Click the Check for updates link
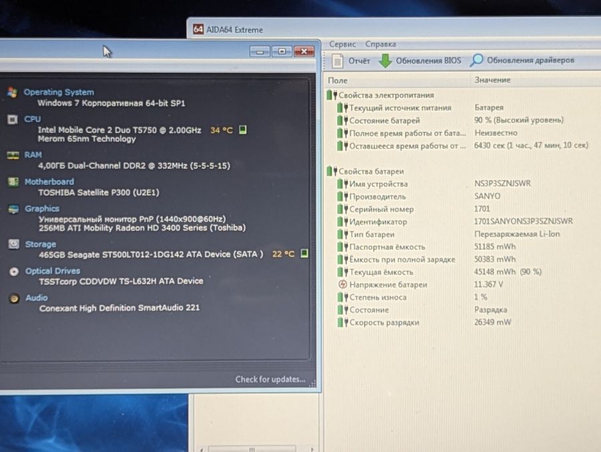The image size is (601, 452). (270, 379)
